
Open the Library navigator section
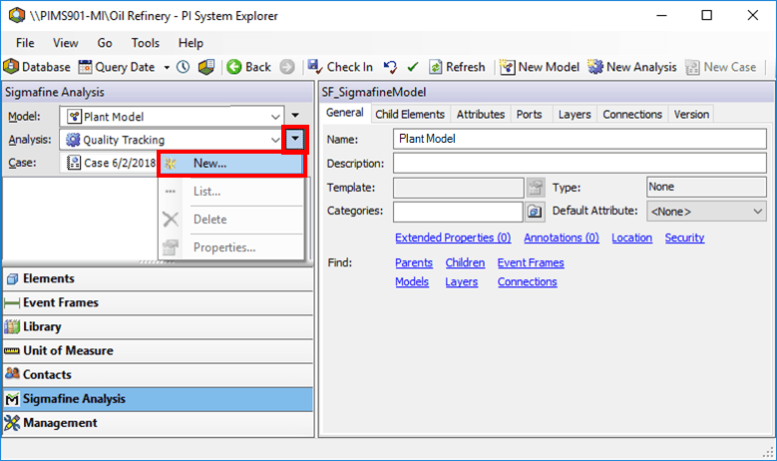(x=158, y=326)
